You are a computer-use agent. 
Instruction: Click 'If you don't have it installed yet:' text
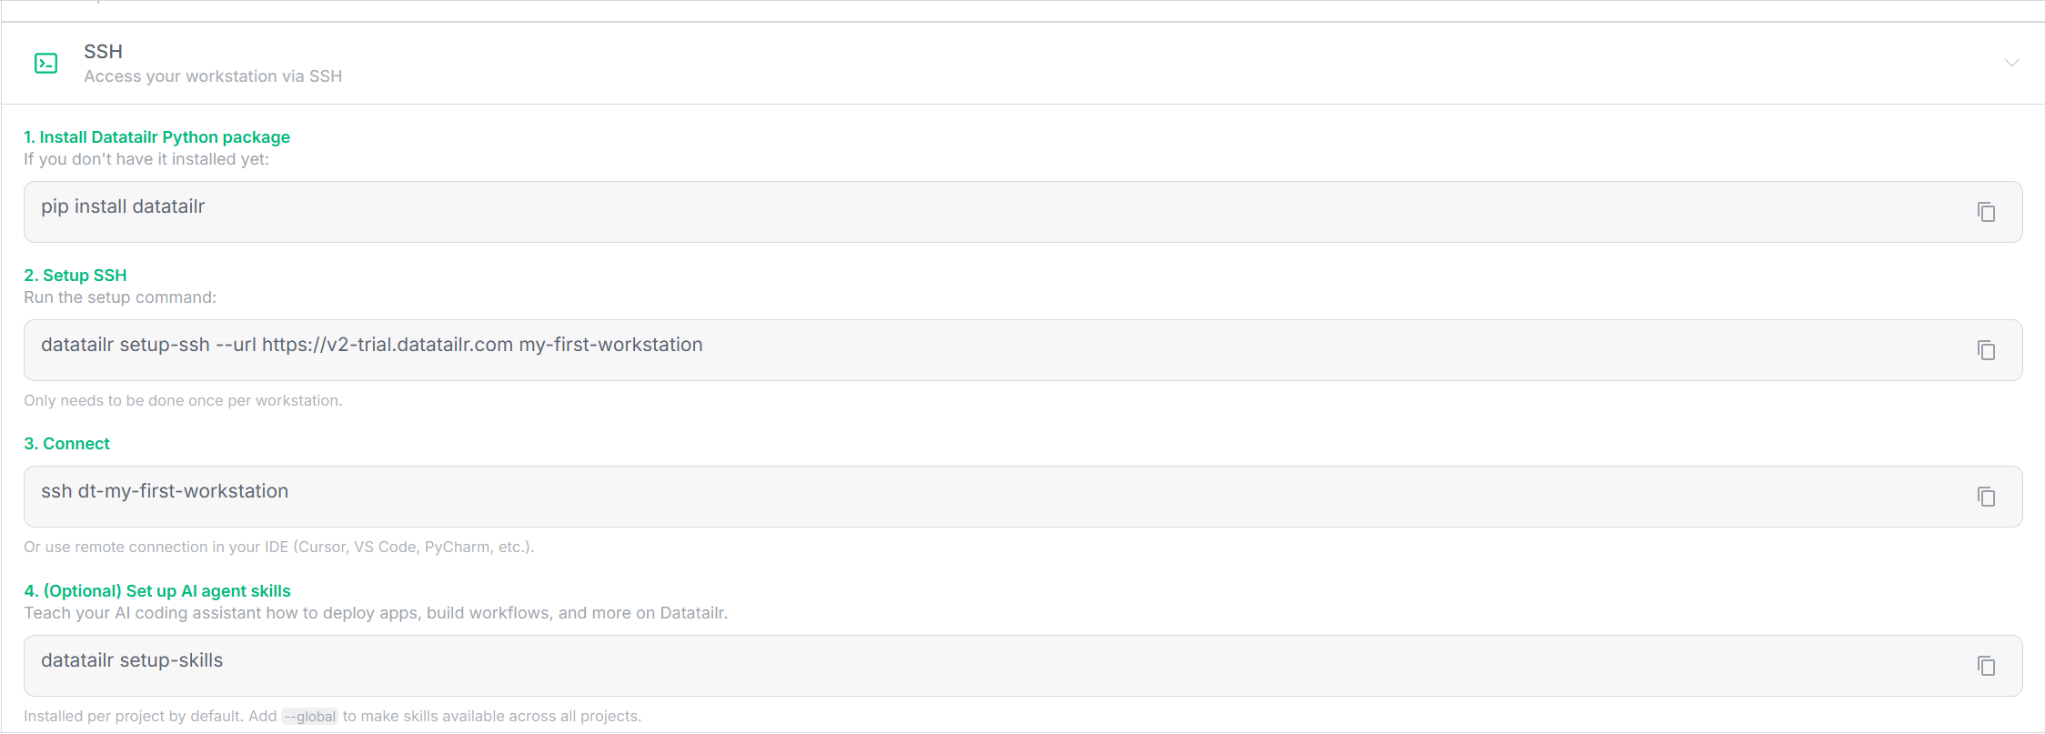pos(146,159)
